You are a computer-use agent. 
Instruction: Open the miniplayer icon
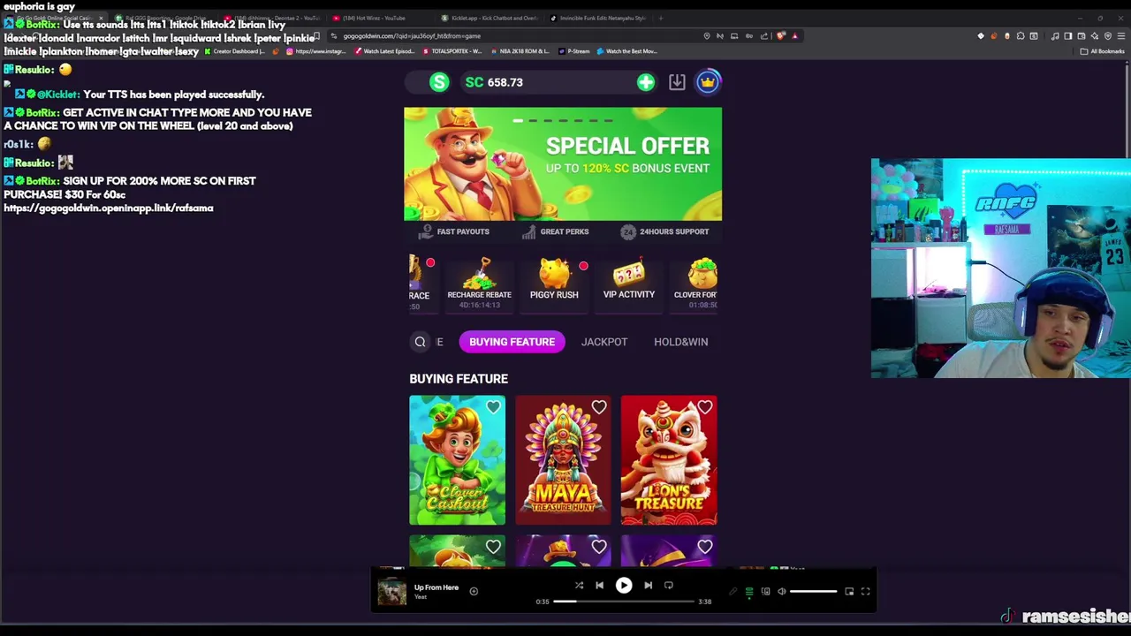849,592
